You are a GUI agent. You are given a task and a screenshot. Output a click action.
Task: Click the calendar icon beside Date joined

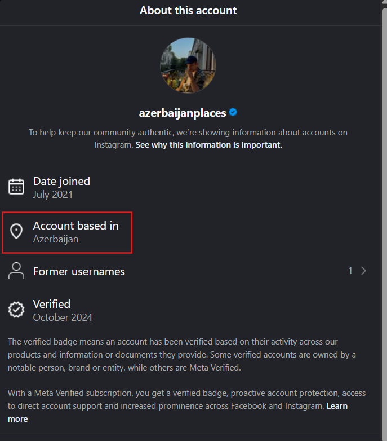16,187
